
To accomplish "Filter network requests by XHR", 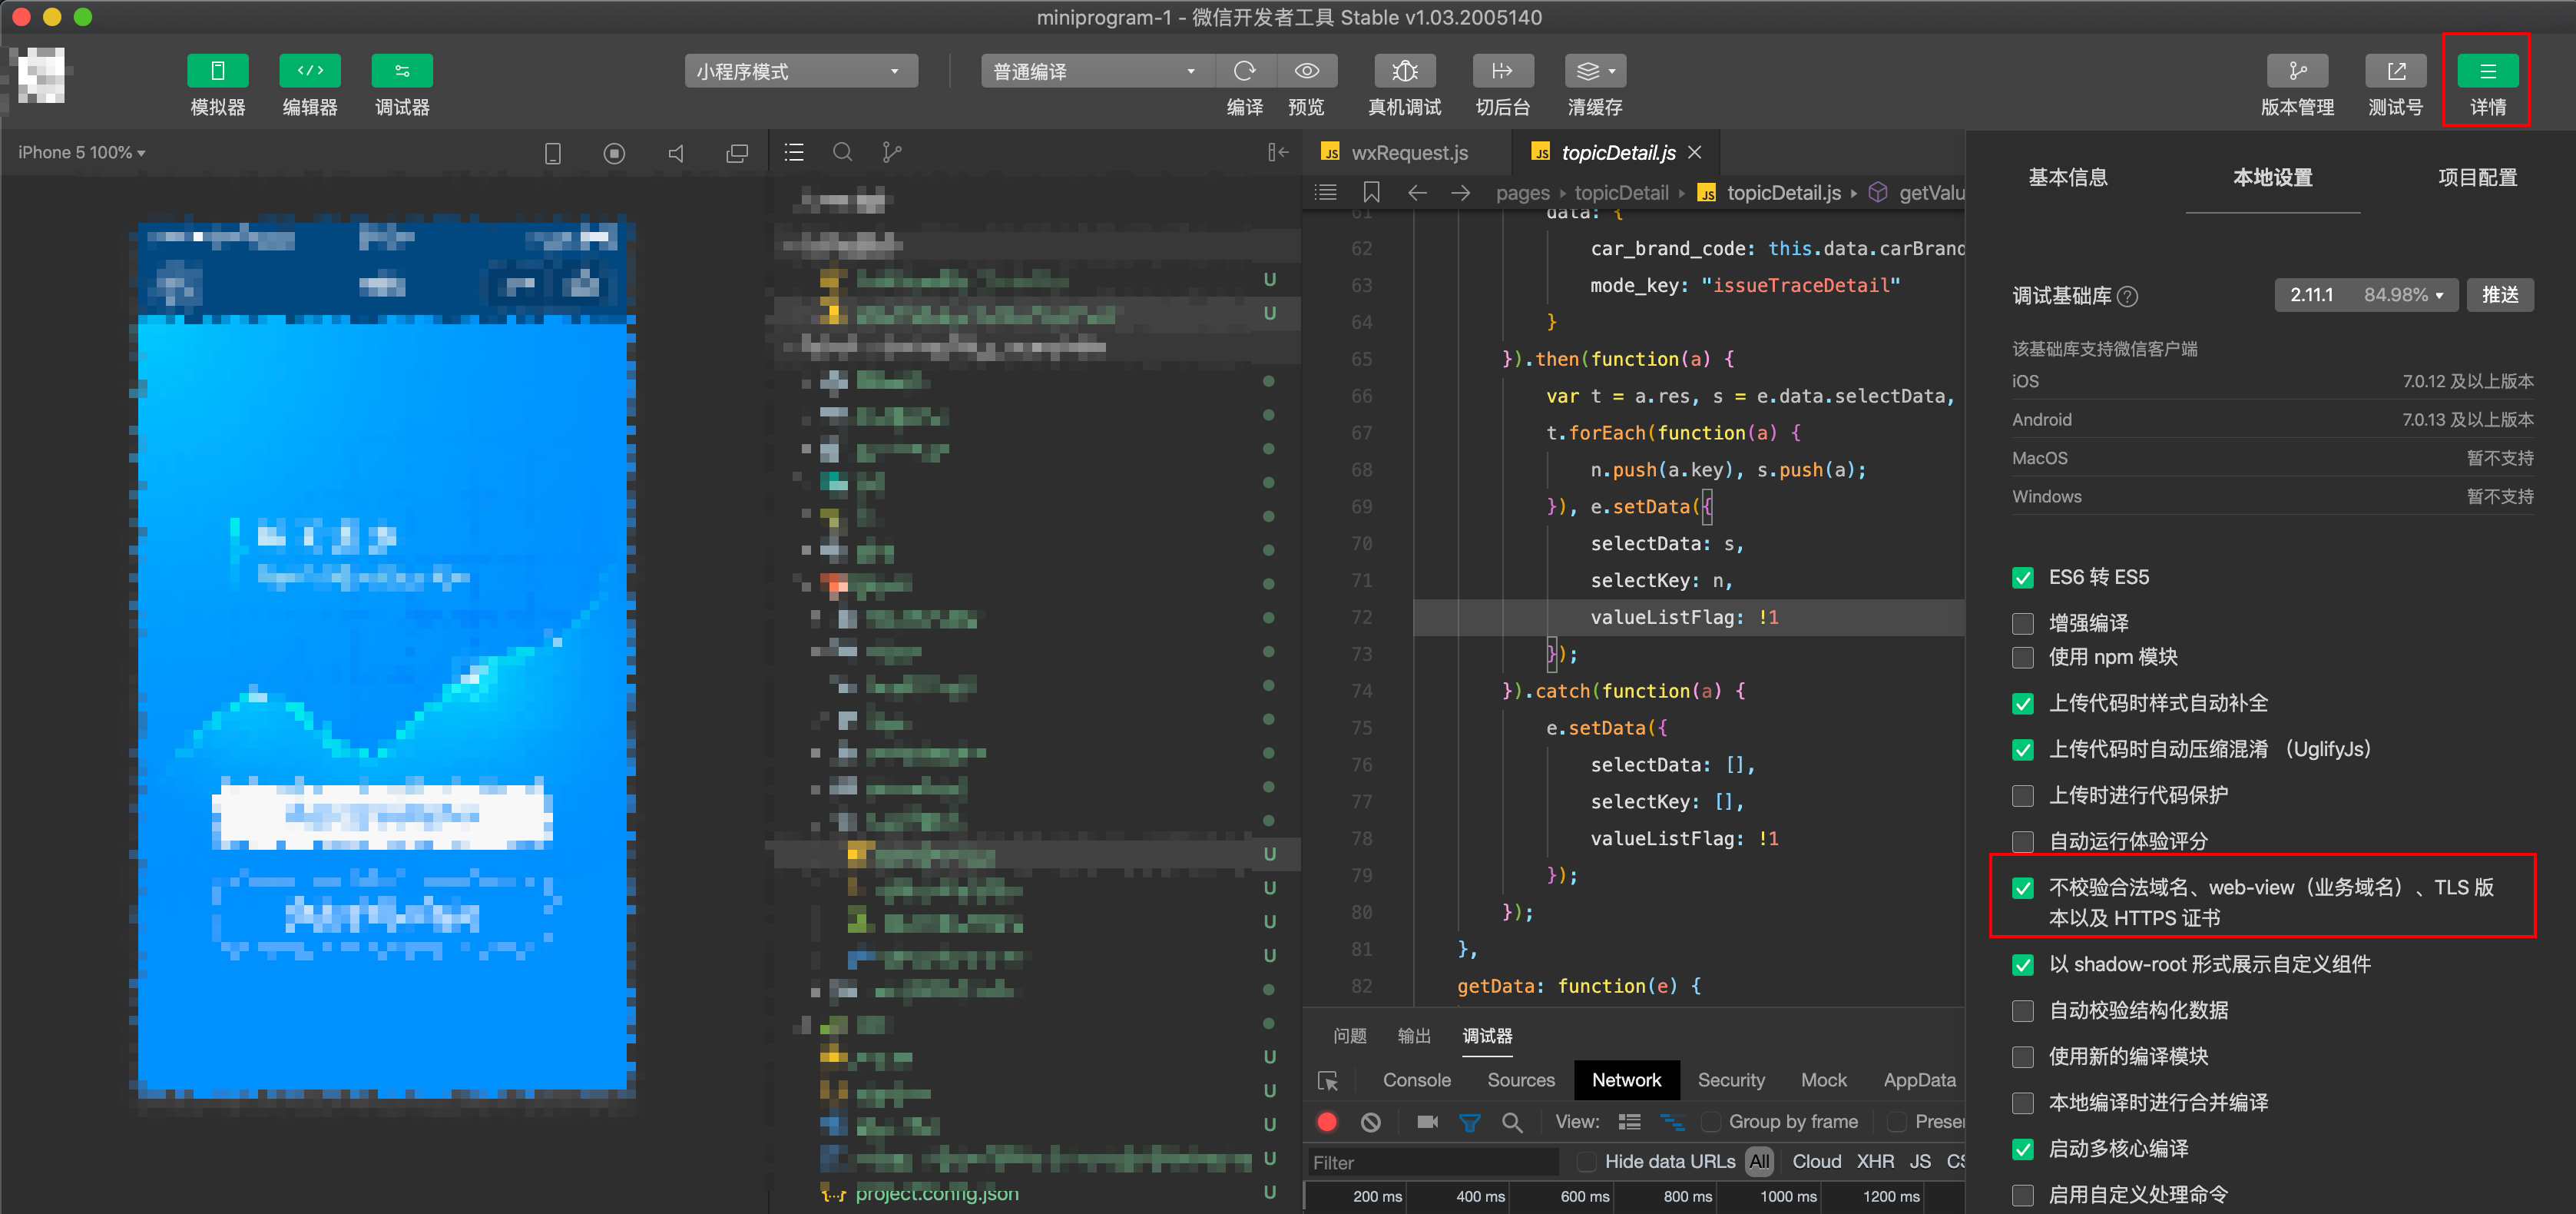I will click(x=1874, y=1162).
